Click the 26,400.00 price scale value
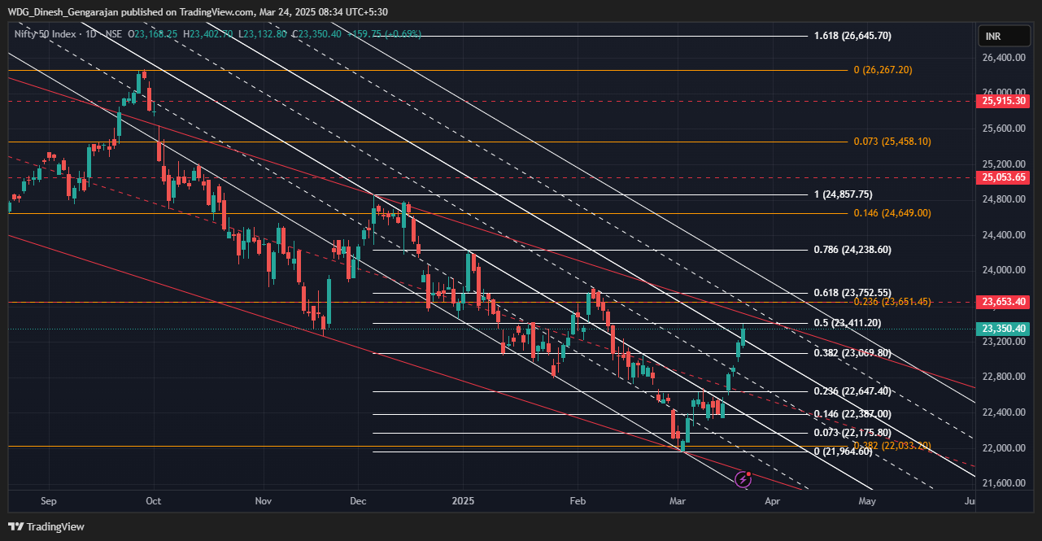This screenshot has width=1042, height=541. click(1002, 59)
